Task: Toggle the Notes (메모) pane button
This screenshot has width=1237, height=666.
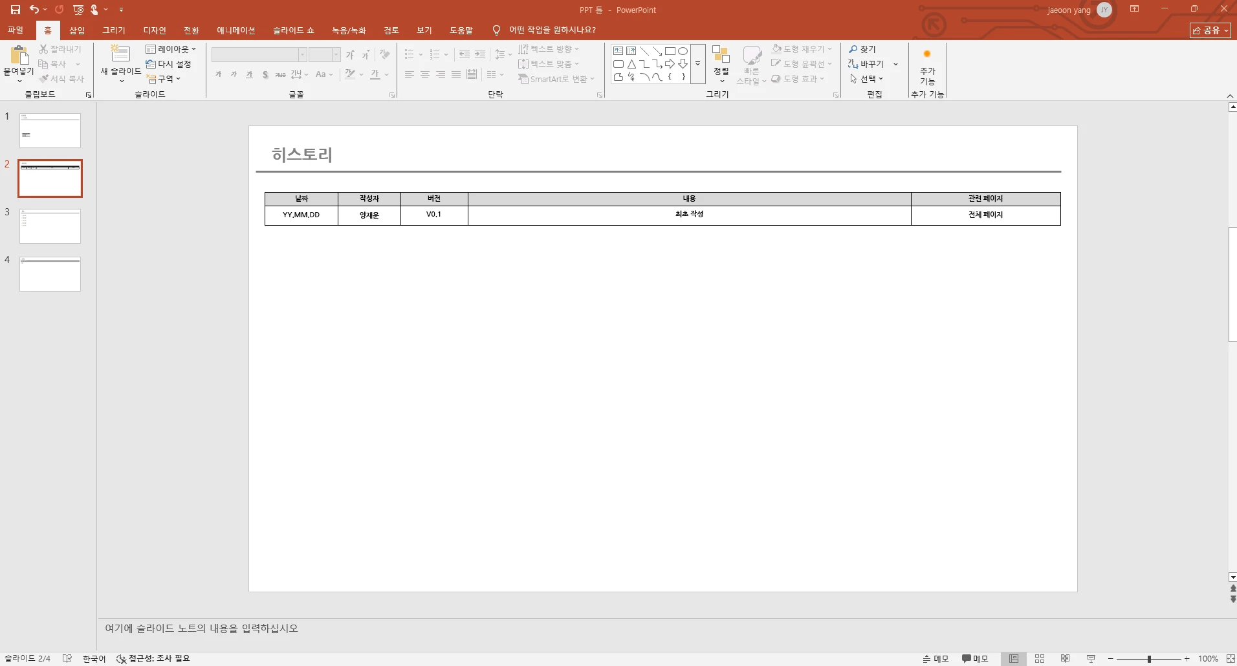Action: click(x=936, y=658)
